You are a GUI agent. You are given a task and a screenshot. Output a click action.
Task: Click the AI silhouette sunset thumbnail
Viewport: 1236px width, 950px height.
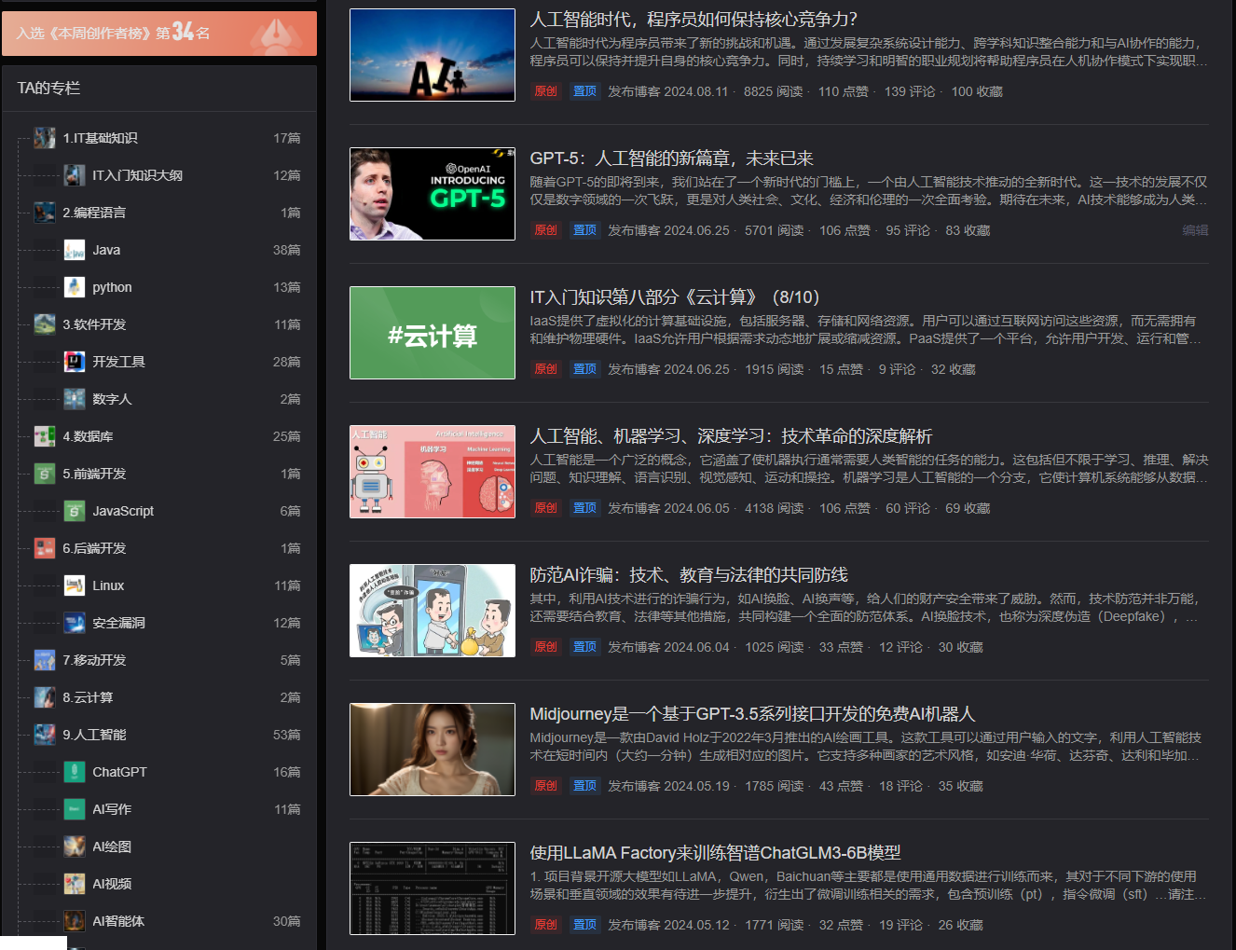click(x=433, y=55)
